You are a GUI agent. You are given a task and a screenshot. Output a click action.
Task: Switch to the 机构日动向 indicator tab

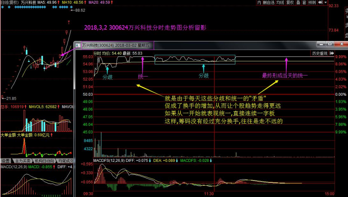[x=44, y=161]
